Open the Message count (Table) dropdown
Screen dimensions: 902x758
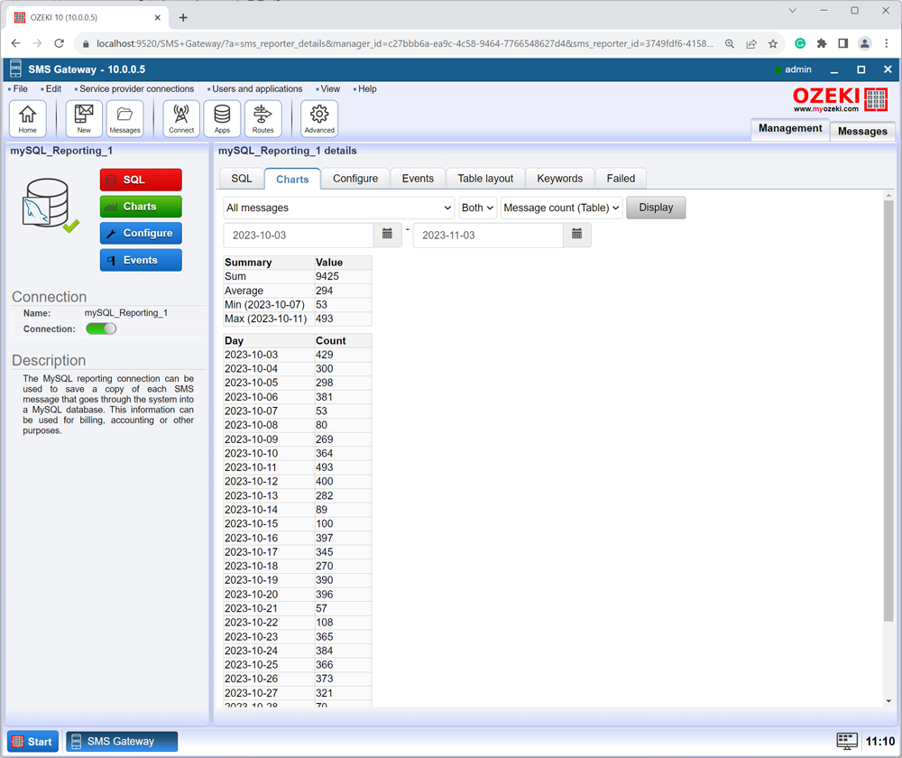pos(561,208)
